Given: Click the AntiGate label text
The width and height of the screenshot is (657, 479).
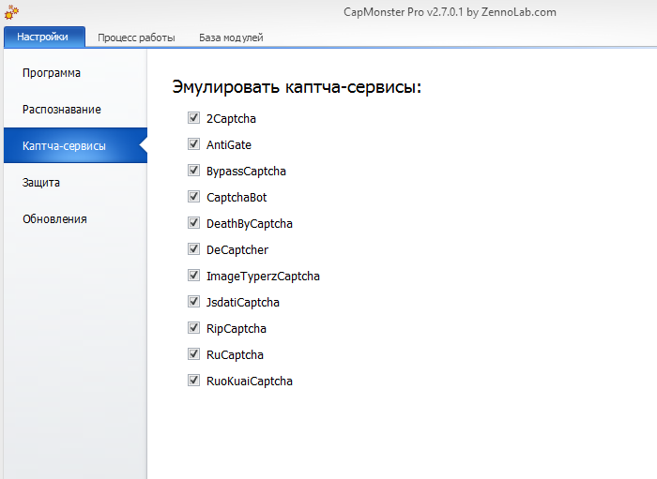Looking at the screenshot, I should (x=229, y=144).
